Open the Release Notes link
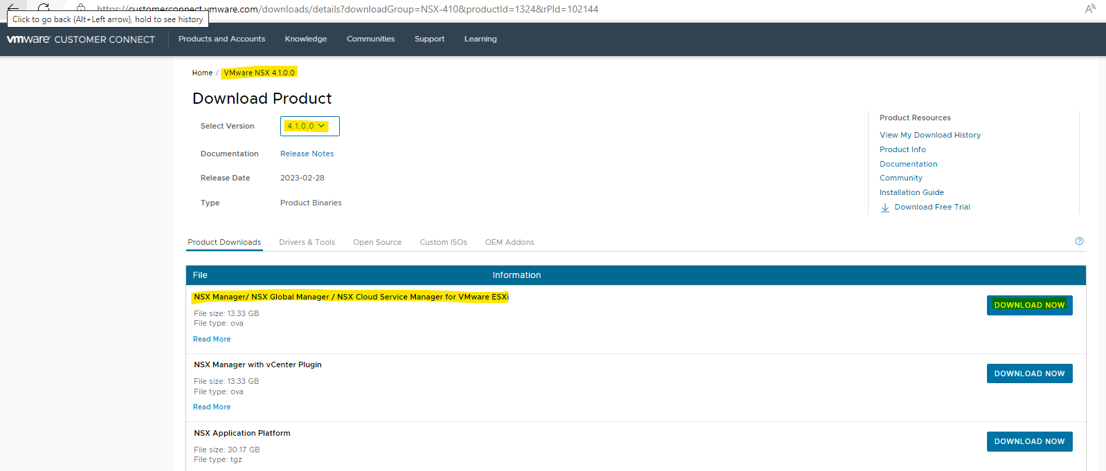Viewport: 1106px width, 471px height. pyautogui.click(x=307, y=154)
